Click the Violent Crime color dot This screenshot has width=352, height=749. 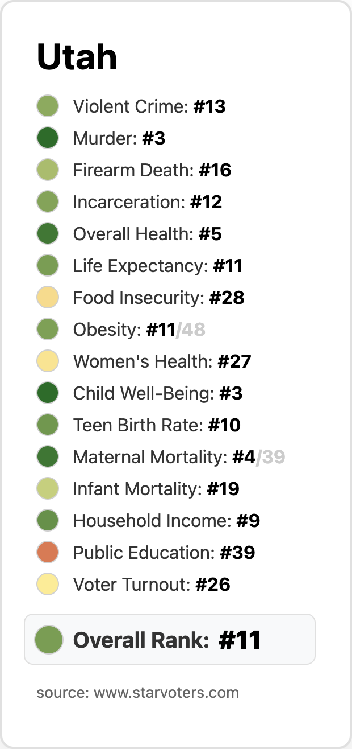click(48, 106)
